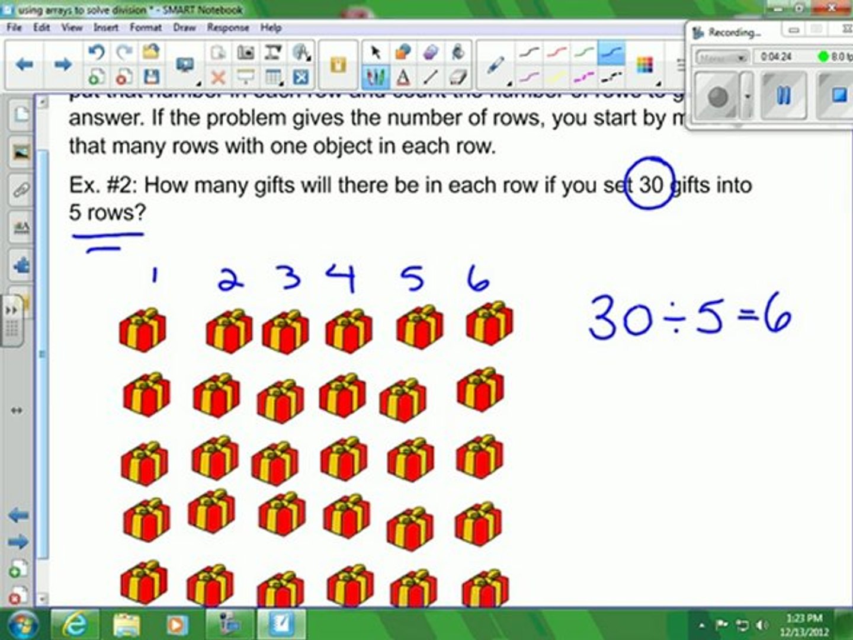Select the Lines tool
853x640 pixels.
pyautogui.click(x=431, y=76)
